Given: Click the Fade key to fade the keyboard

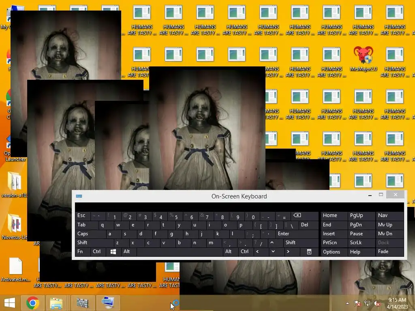Looking at the screenshot, I should [x=389, y=251].
